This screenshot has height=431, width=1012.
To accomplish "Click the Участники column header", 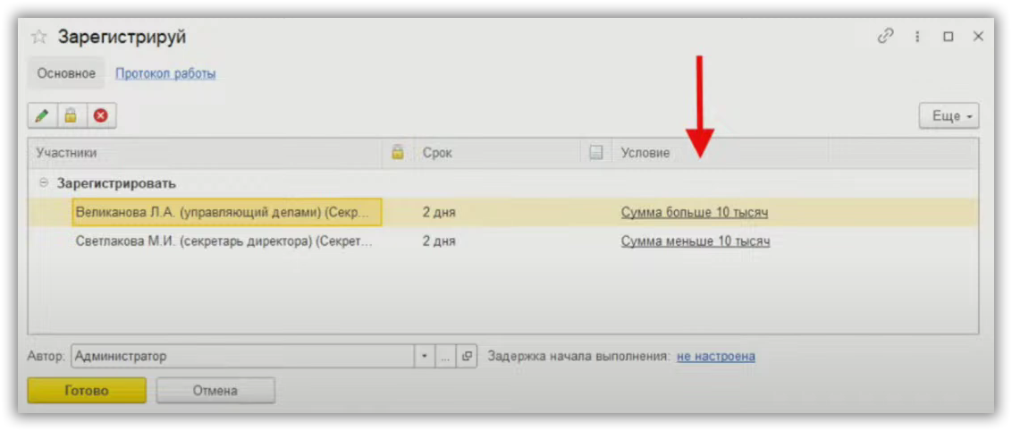I will (x=206, y=153).
